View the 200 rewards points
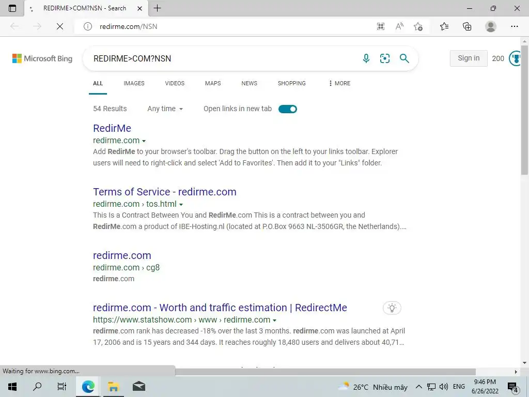This screenshot has height=397, width=529. pyautogui.click(x=498, y=58)
